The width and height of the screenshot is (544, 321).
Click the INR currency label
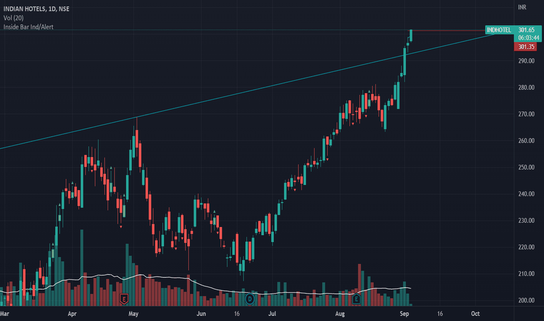pyautogui.click(x=522, y=7)
